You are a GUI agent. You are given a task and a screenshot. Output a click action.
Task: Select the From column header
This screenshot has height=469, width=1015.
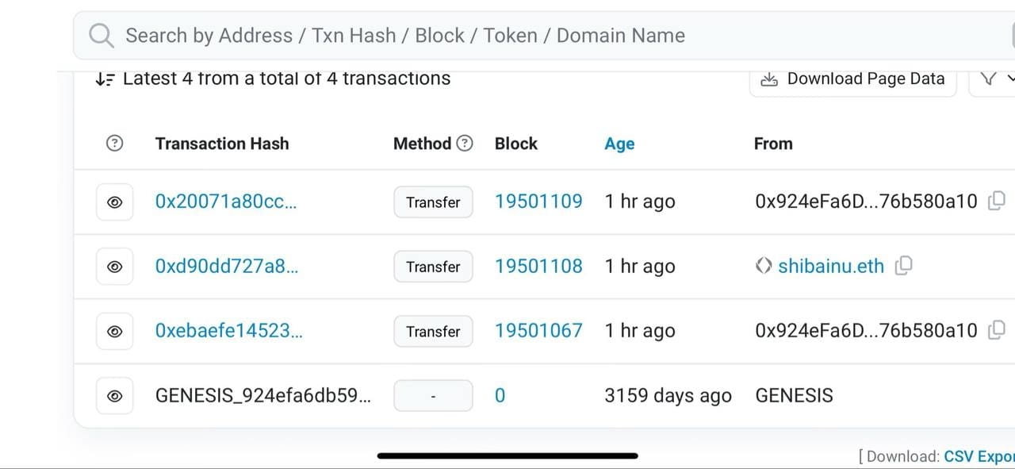(x=773, y=144)
